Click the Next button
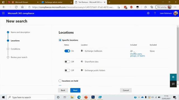 [x=75, y=90]
